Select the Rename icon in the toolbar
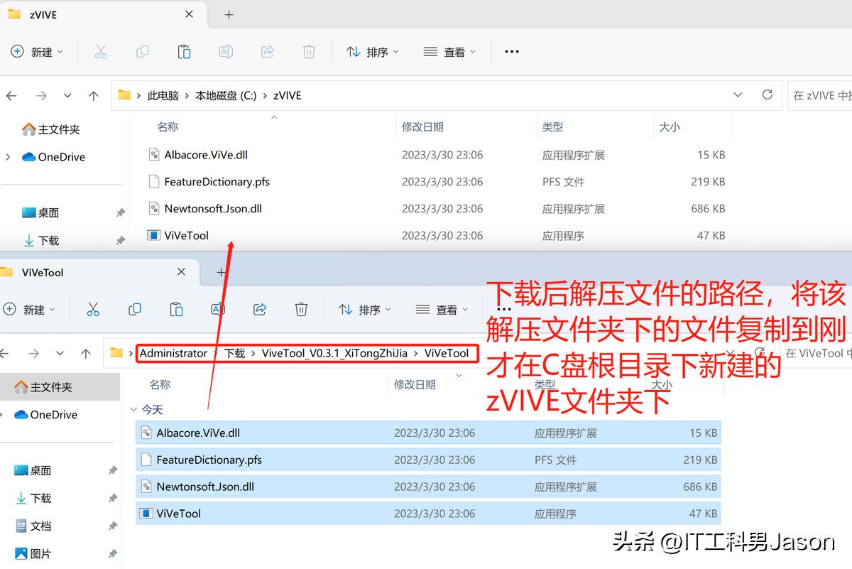This screenshot has width=852, height=569. [226, 50]
